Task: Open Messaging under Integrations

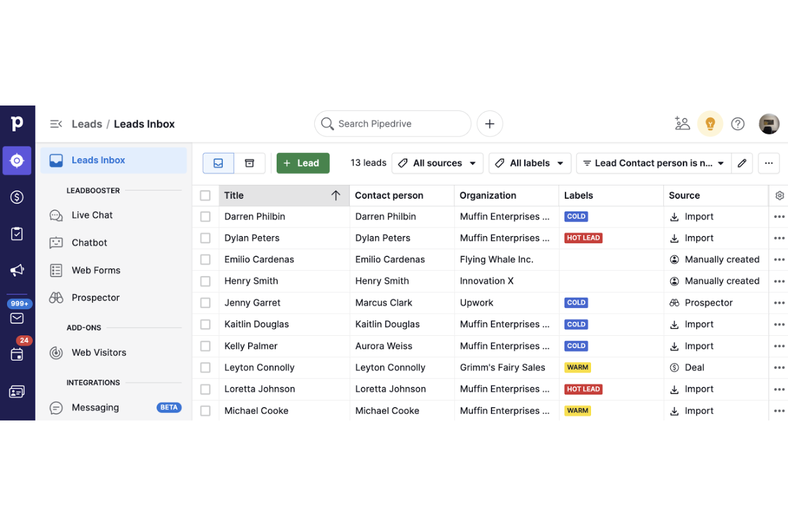Action: 95,407
